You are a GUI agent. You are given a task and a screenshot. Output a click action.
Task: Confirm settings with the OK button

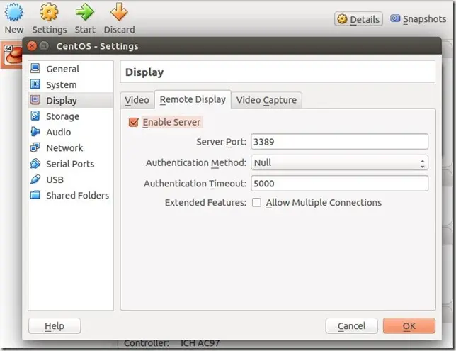point(409,325)
